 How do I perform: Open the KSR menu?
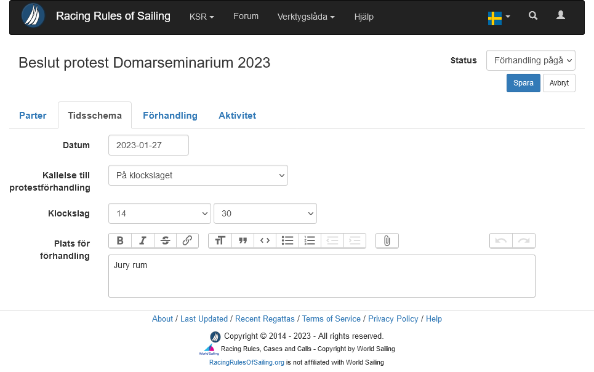pos(201,17)
